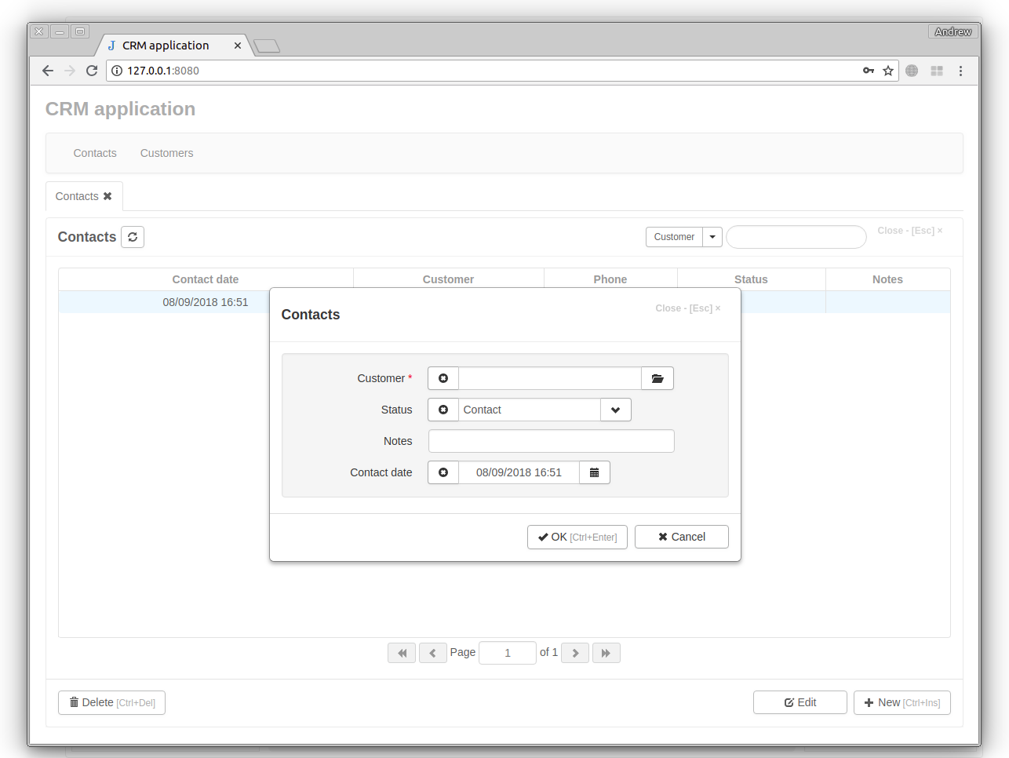
Task: Cancel the Contacts dialog
Action: click(682, 537)
